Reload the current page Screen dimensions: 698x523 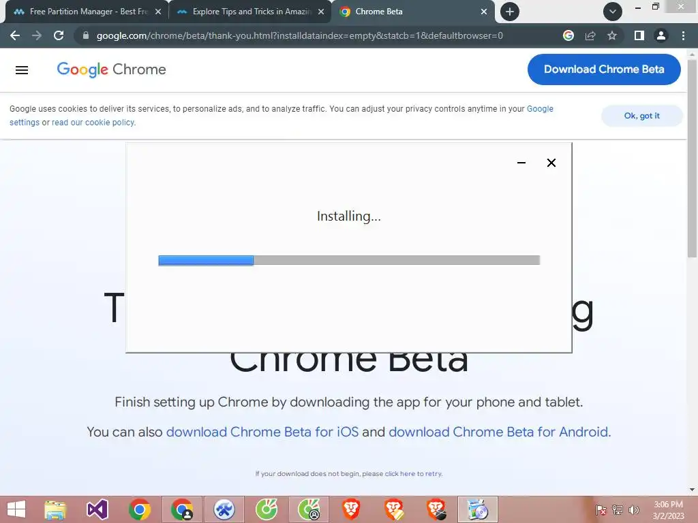[59, 35]
